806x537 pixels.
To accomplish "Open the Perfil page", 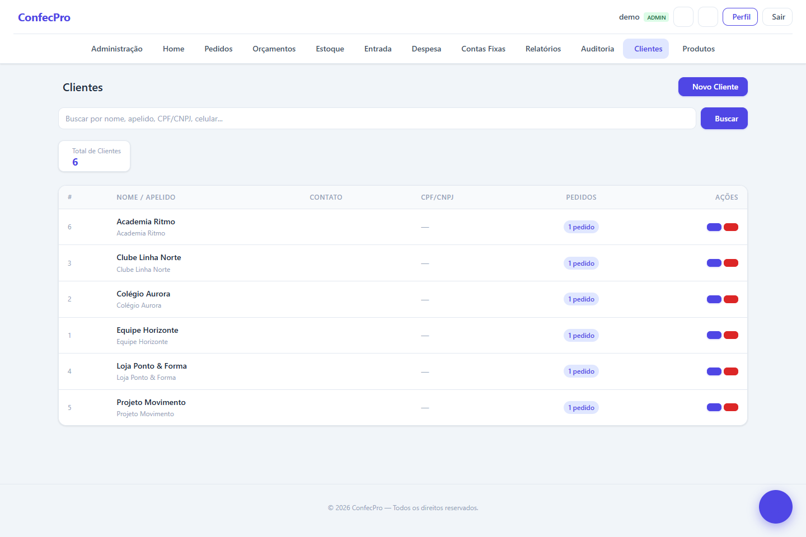I will tap(740, 17).
